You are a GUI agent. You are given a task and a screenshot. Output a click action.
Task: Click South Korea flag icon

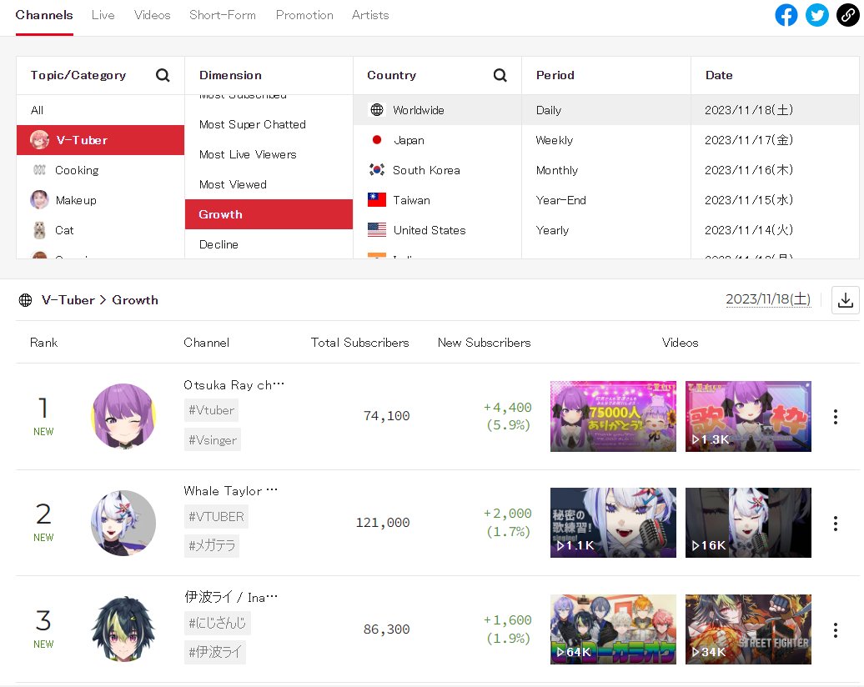[x=377, y=170]
